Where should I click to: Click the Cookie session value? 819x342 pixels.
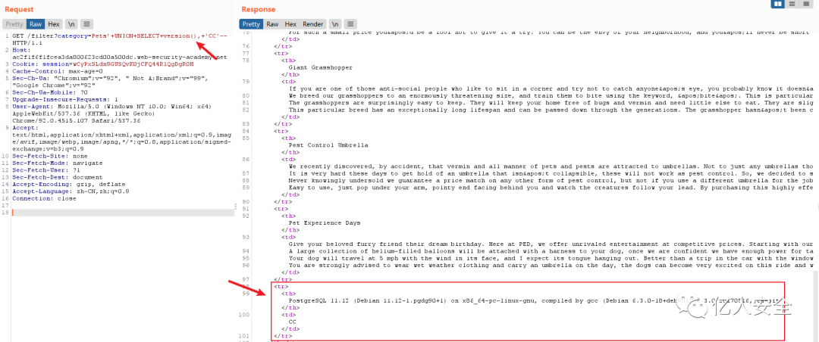click(x=135, y=64)
